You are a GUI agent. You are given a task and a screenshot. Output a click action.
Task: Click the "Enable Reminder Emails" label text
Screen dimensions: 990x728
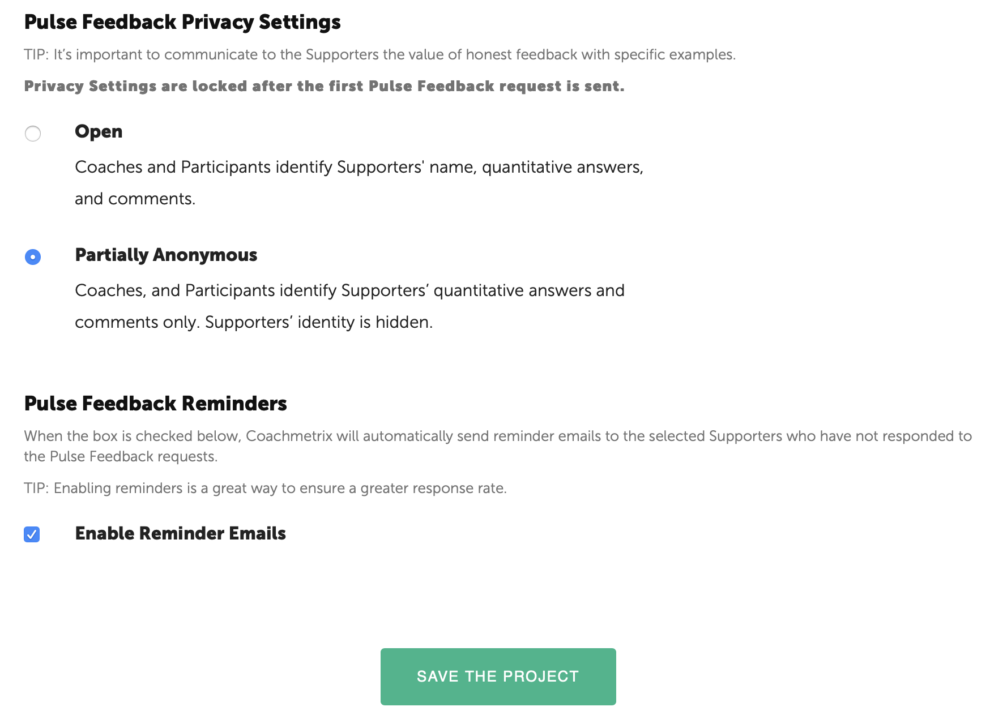coord(180,533)
